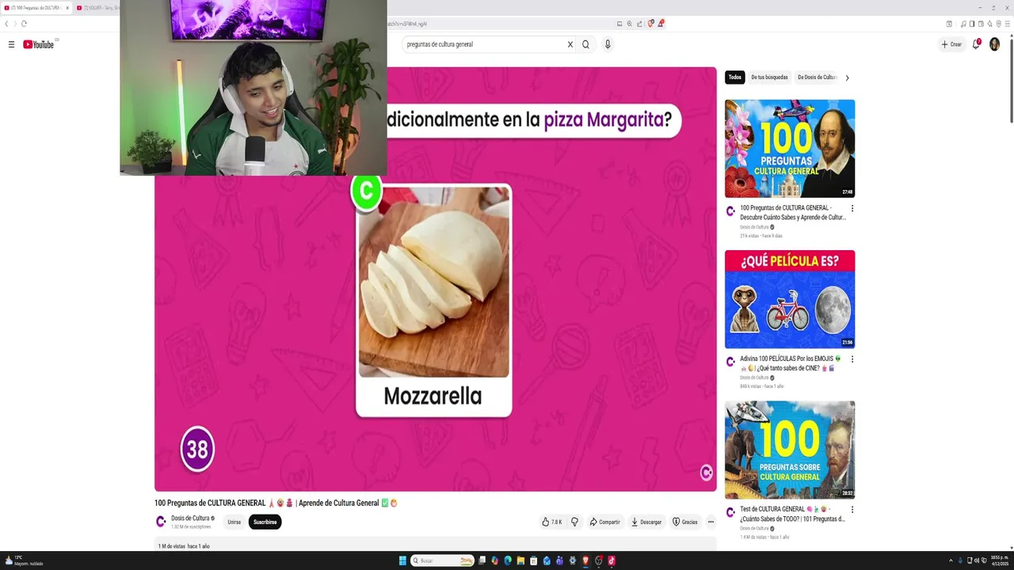This screenshot has height=570, width=1014.
Task: Like the video with thumbs up
Action: 551,522
